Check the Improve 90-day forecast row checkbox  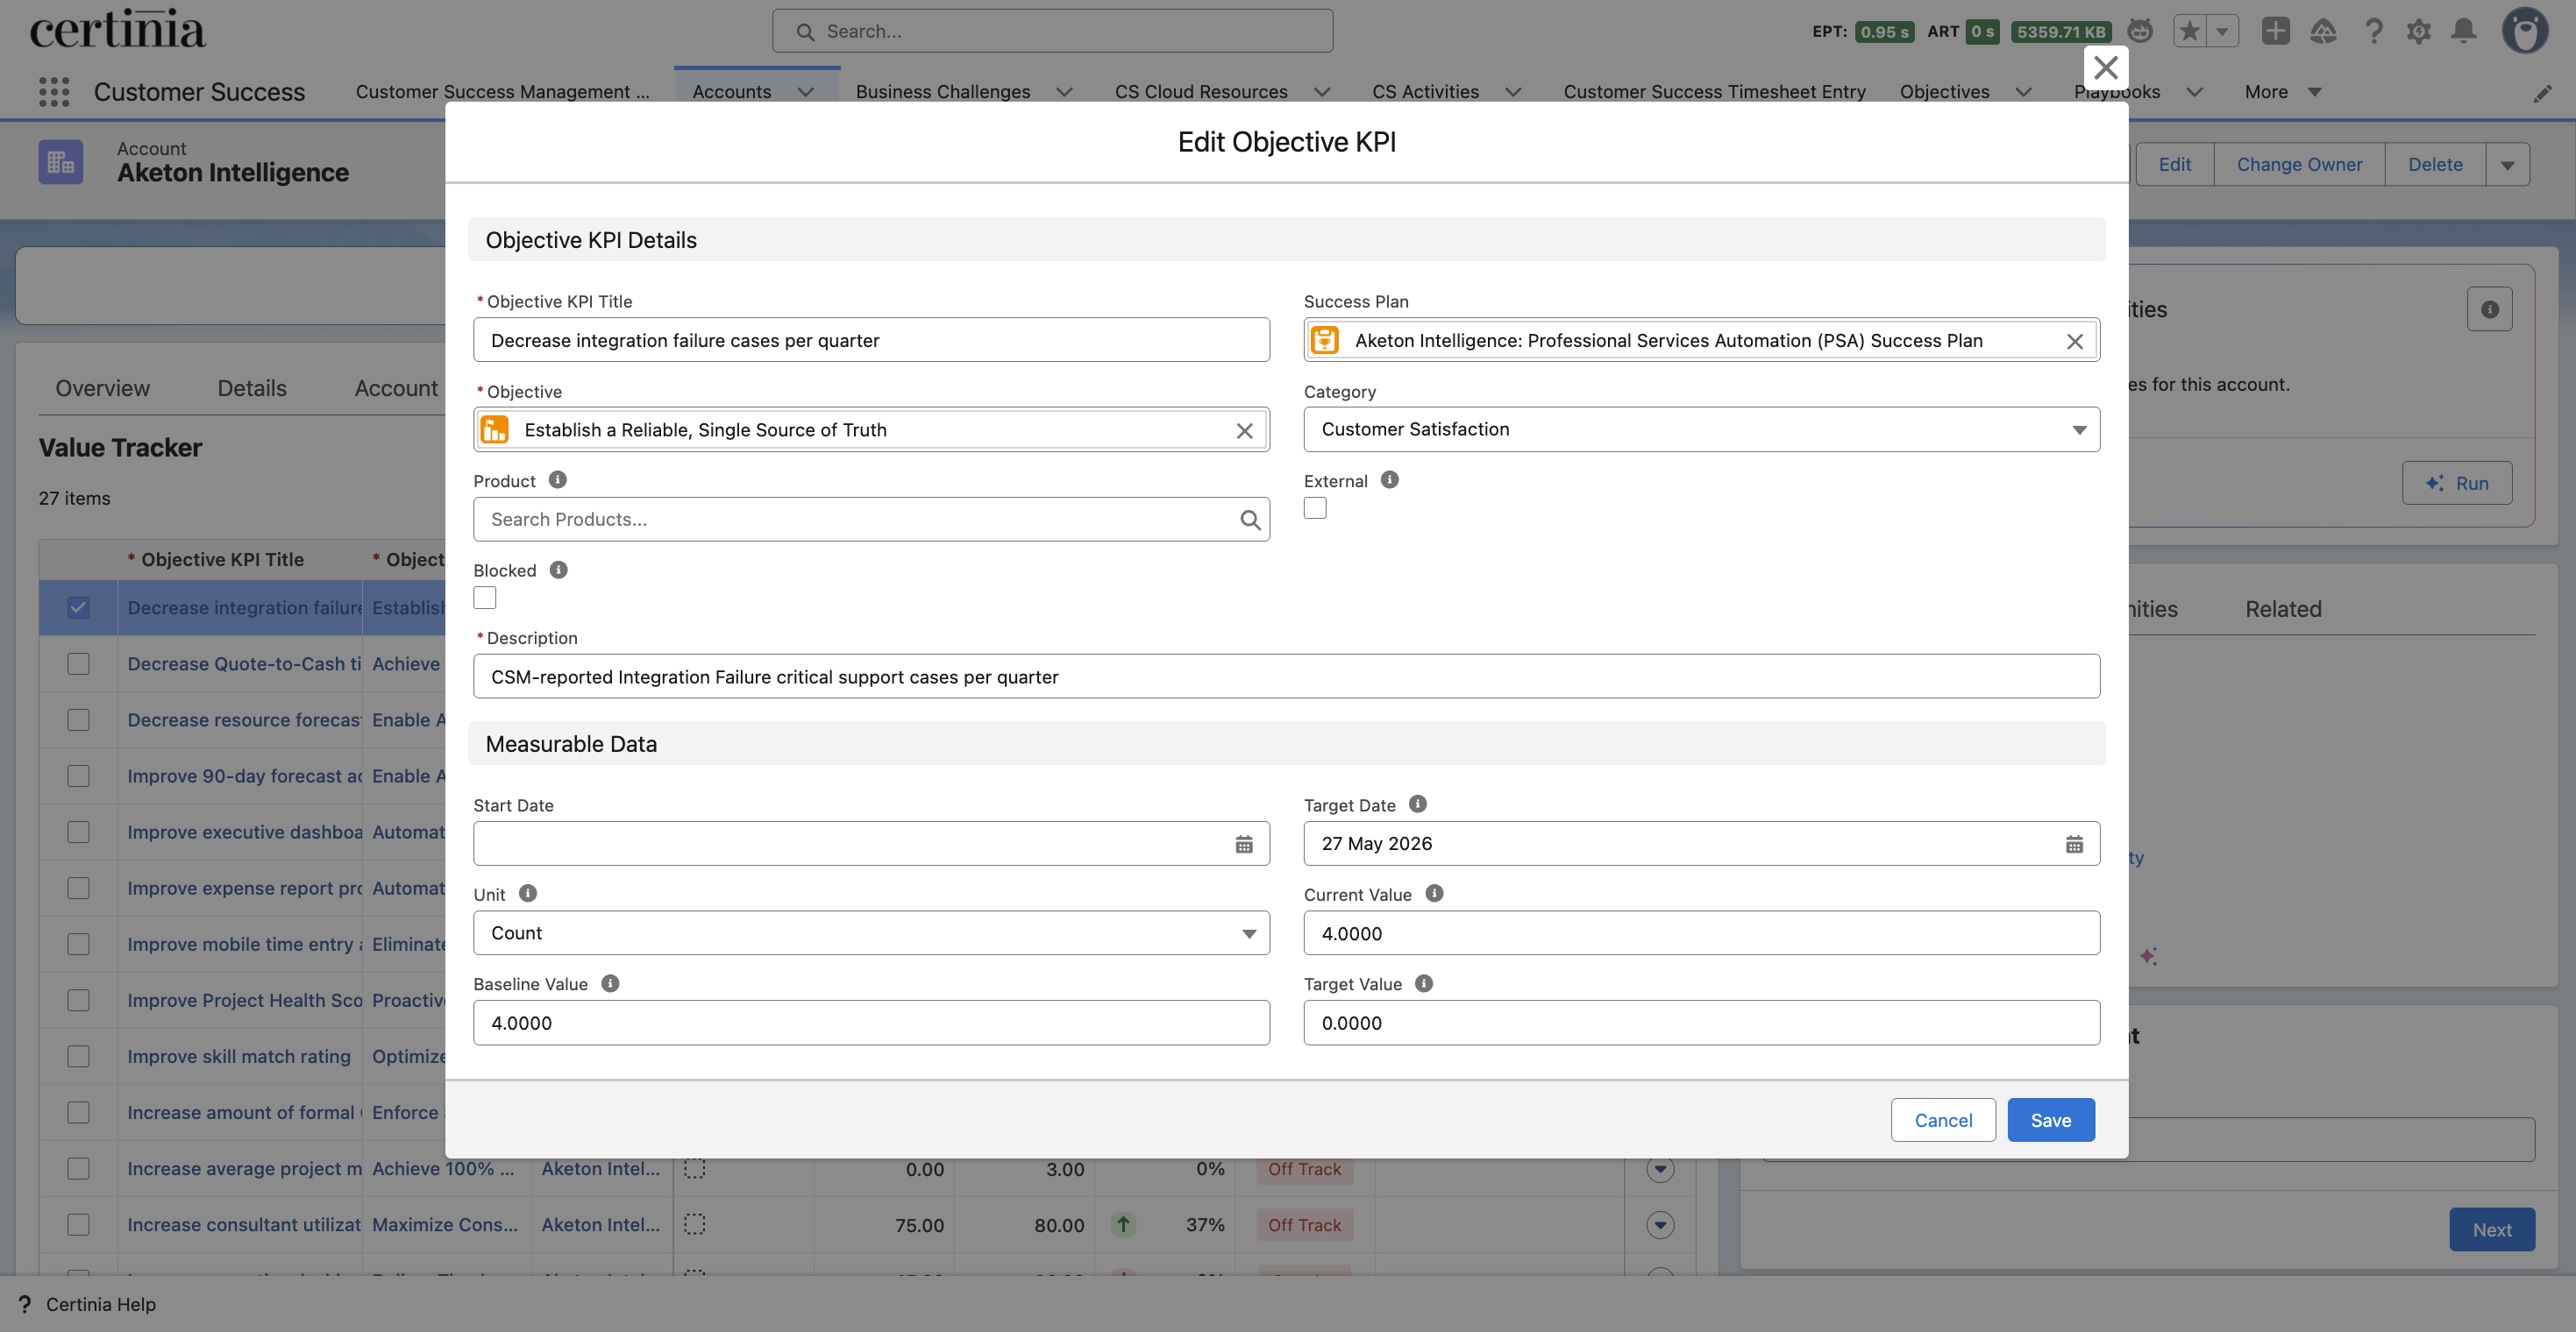(78, 776)
